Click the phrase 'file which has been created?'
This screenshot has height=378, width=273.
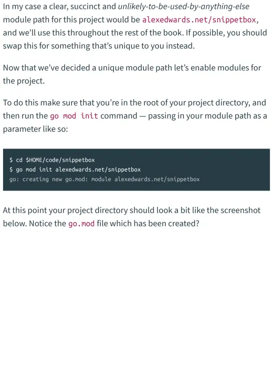(148, 224)
